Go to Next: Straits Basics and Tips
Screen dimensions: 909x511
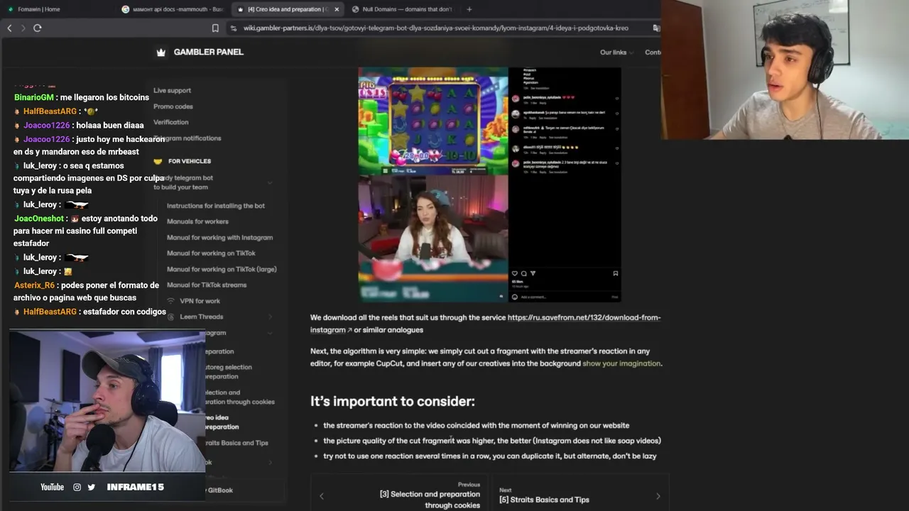pos(581,495)
